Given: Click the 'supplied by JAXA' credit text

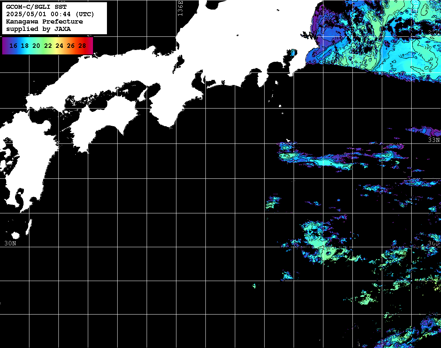Looking at the screenshot, I should (39, 29).
